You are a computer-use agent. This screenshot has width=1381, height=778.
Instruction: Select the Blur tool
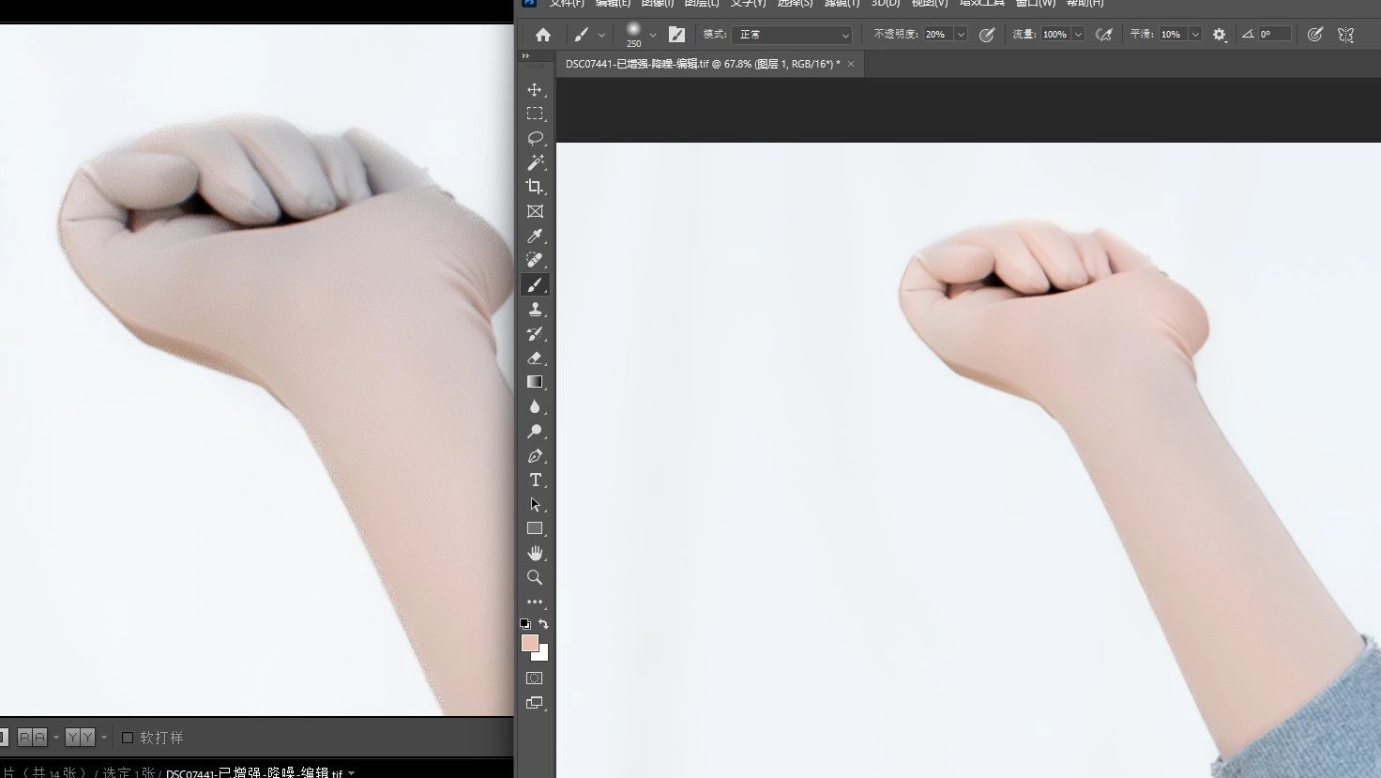click(535, 406)
